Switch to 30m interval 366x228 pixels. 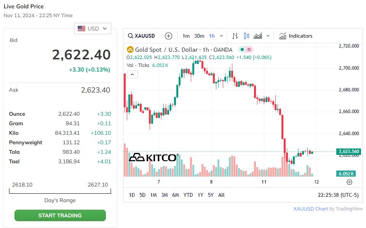[199, 36]
